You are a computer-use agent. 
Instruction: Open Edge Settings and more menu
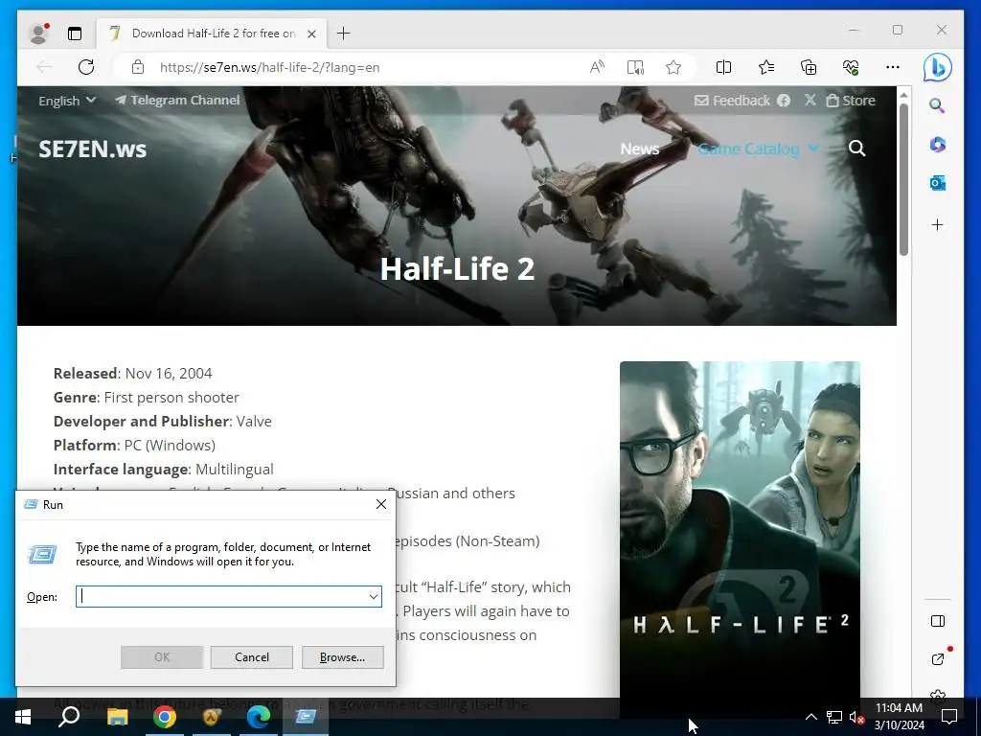893,67
